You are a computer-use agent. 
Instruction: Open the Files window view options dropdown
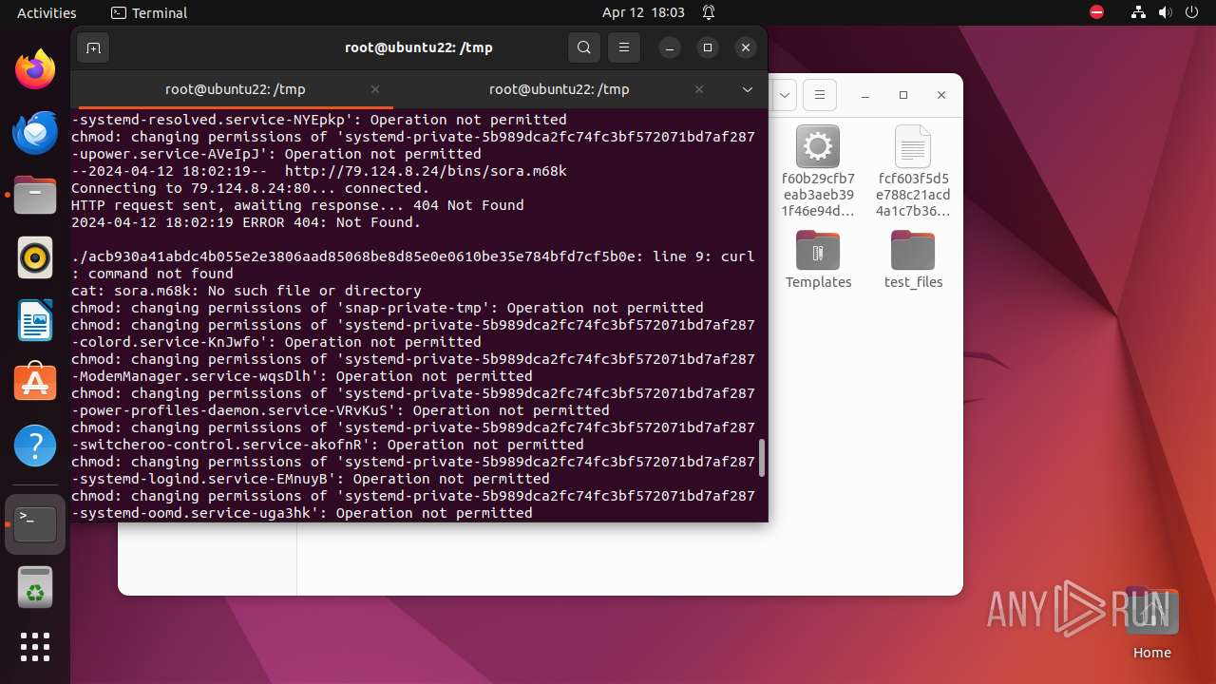785,95
